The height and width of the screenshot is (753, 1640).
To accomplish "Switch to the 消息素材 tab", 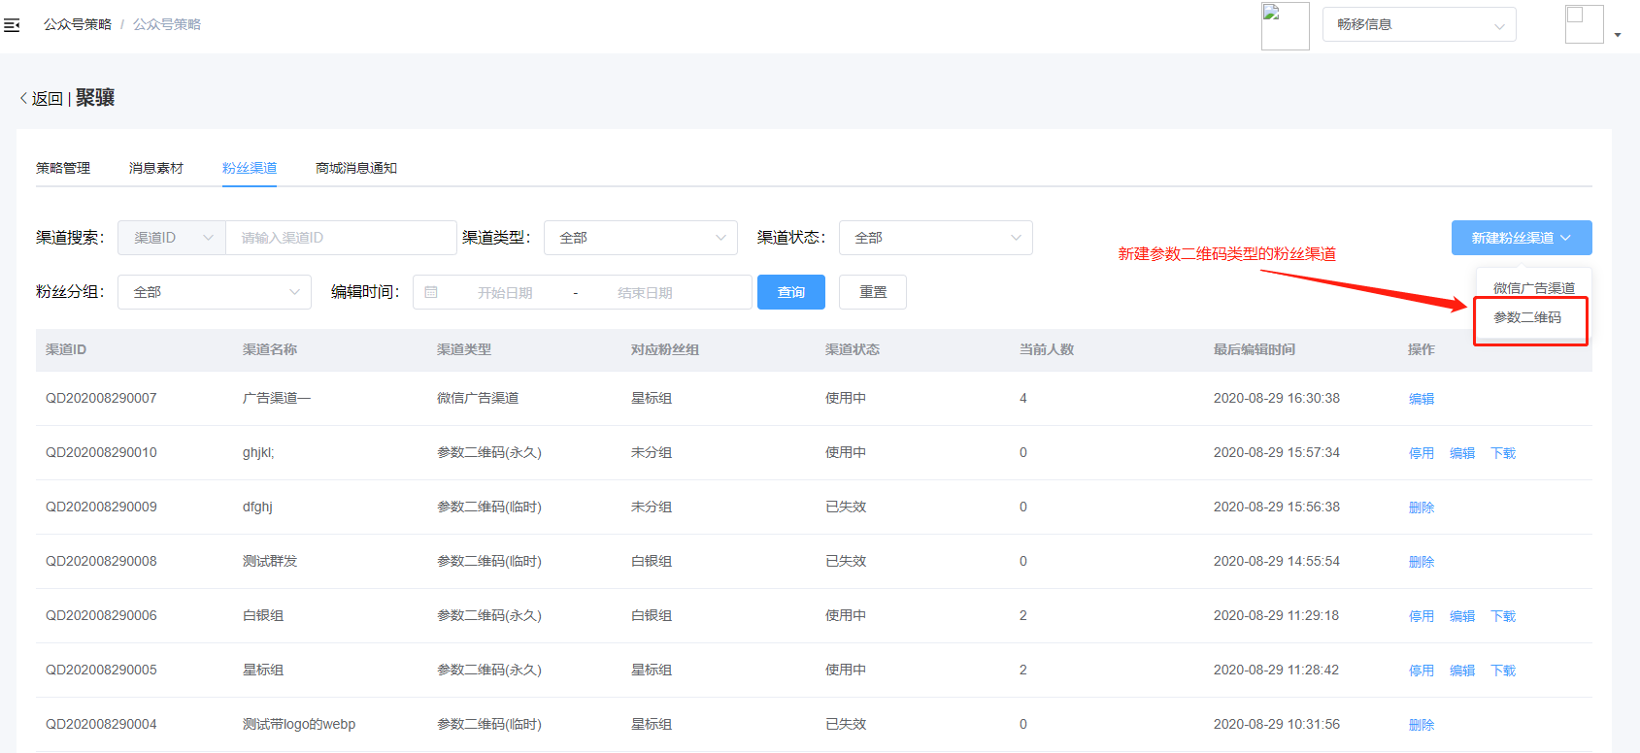I will pyautogui.click(x=156, y=168).
